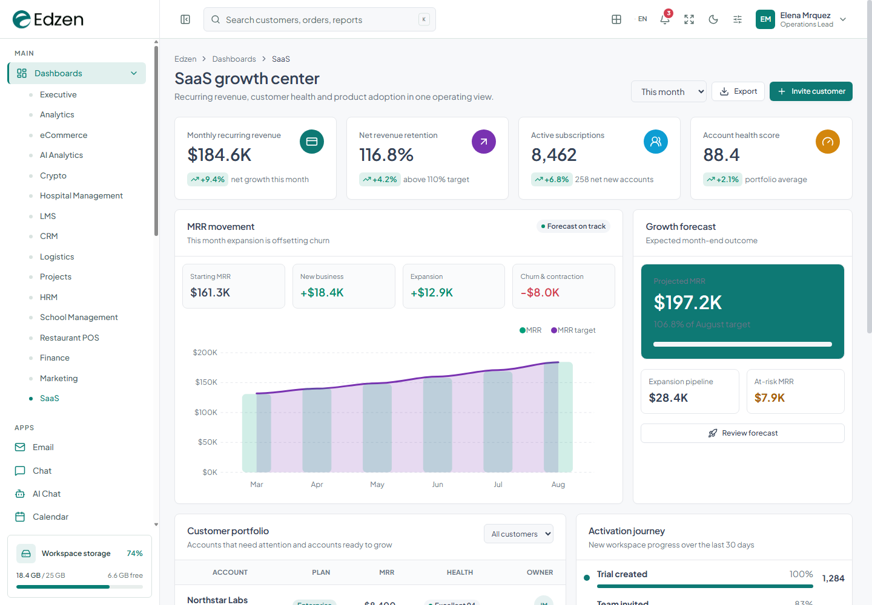Viewport: 872px width, 605px height.
Task: Open the This month period dropdown
Action: (x=669, y=92)
